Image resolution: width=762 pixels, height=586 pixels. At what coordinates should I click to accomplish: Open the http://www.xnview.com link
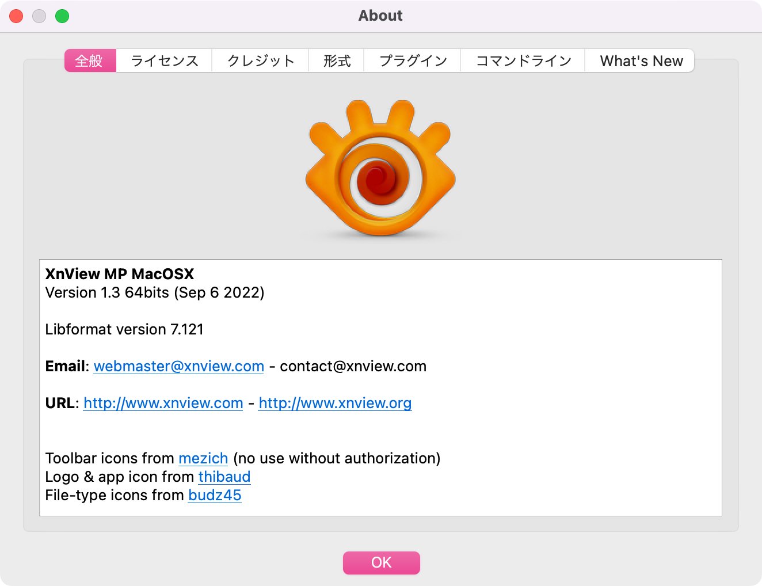(163, 403)
